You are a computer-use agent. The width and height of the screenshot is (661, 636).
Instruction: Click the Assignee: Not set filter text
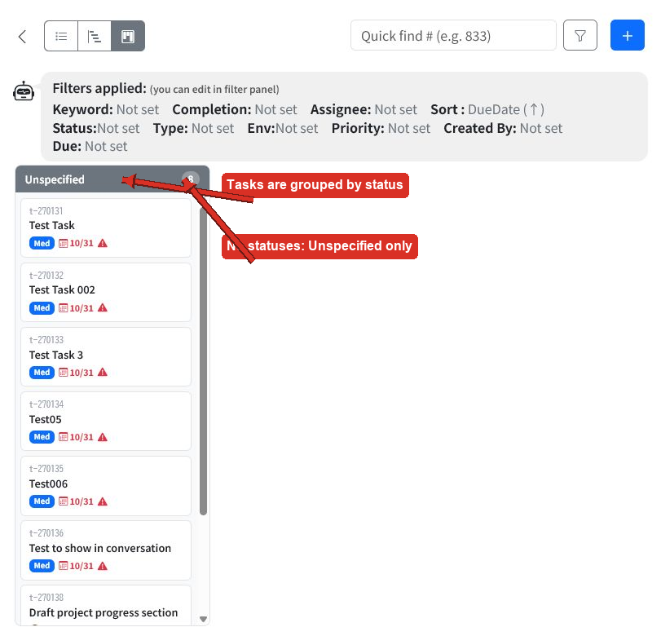(364, 109)
